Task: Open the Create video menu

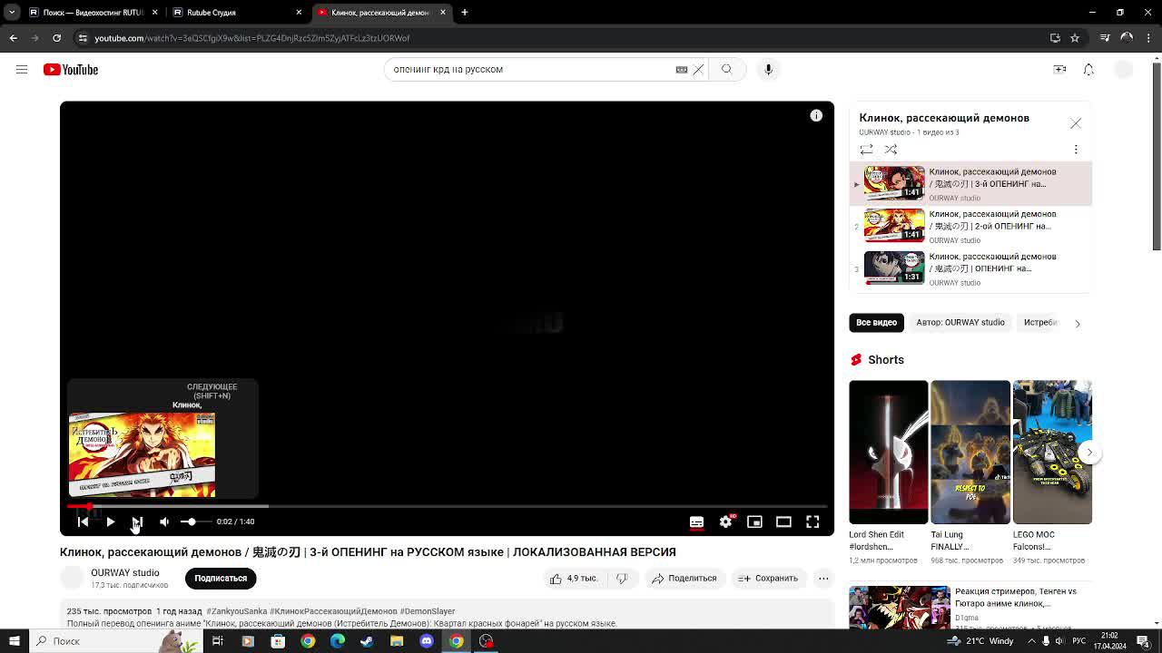Action: pyautogui.click(x=1059, y=70)
